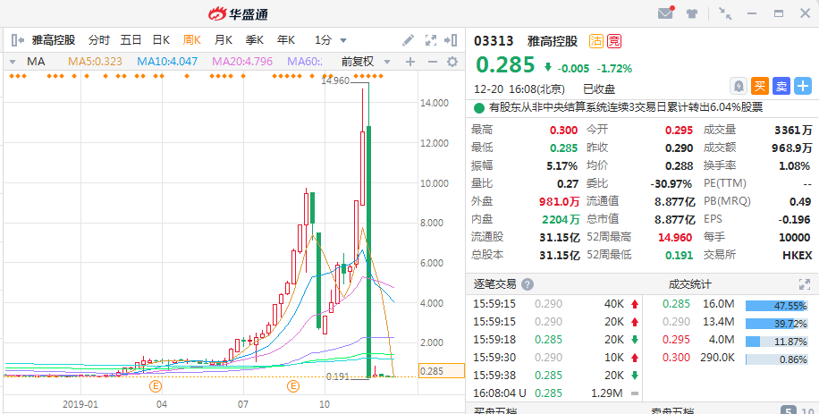The width and height of the screenshot is (819, 414).
Task: Click the 华盛通 logo
Action: pyautogui.click(x=238, y=13)
